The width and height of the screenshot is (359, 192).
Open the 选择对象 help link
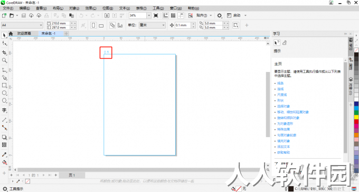tap(284, 106)
